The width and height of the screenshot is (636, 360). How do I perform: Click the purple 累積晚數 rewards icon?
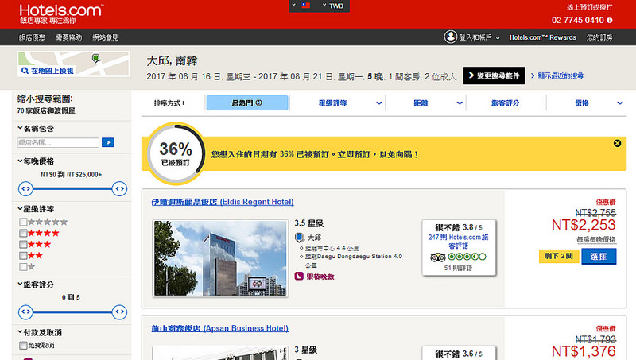[299, 277]
